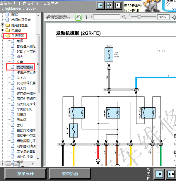
Task: Select the 电路图 folder label
Action: pyautogui.click(x=16, y=30)
